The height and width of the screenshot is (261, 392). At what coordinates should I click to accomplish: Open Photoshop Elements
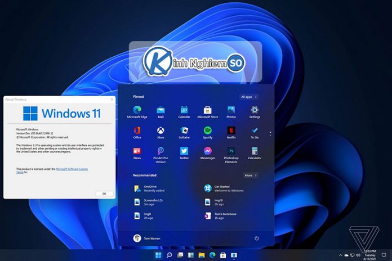click(231, 155)
